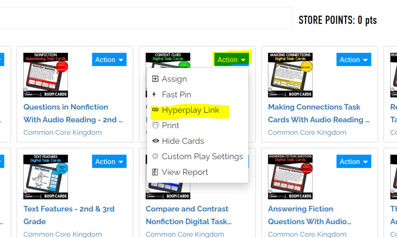Screen dimensions: 397x238
Task: Click Common Core Kingdom under Text Features
Action: [62, 234]
